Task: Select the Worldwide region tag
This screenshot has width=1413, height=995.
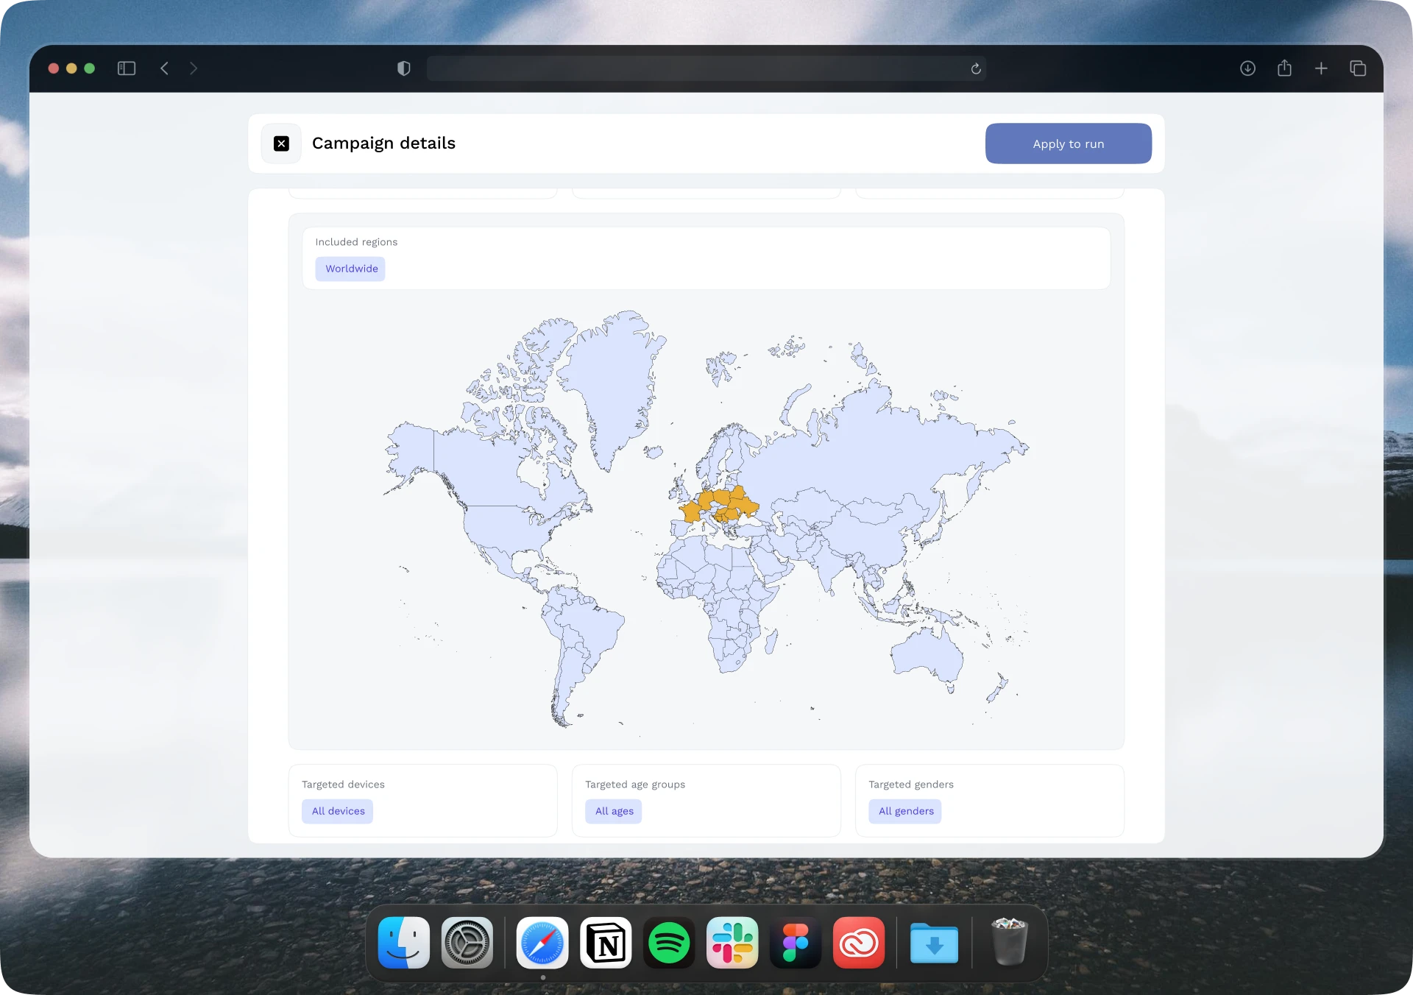Action: click(x=351, y=269)
